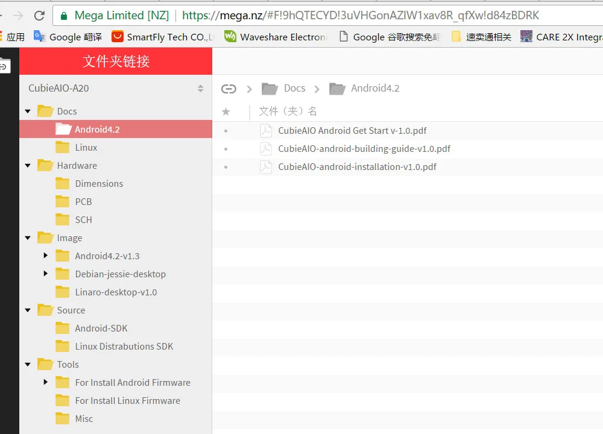
Task: Open CubieAIO Android Get Start v-1.0.pdf
Action: coord(352,131)
